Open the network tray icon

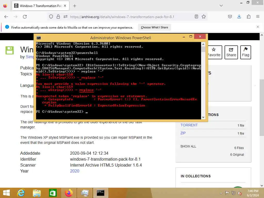click(233, 193)
